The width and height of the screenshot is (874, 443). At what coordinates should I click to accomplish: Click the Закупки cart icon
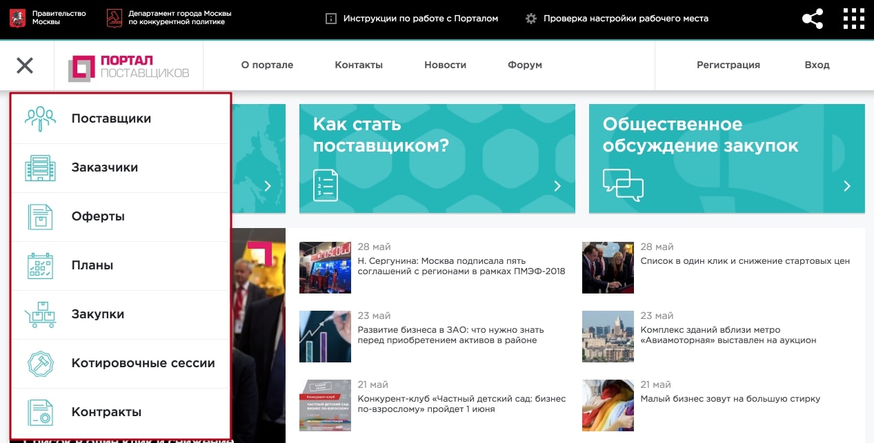[x=40, y=314]
